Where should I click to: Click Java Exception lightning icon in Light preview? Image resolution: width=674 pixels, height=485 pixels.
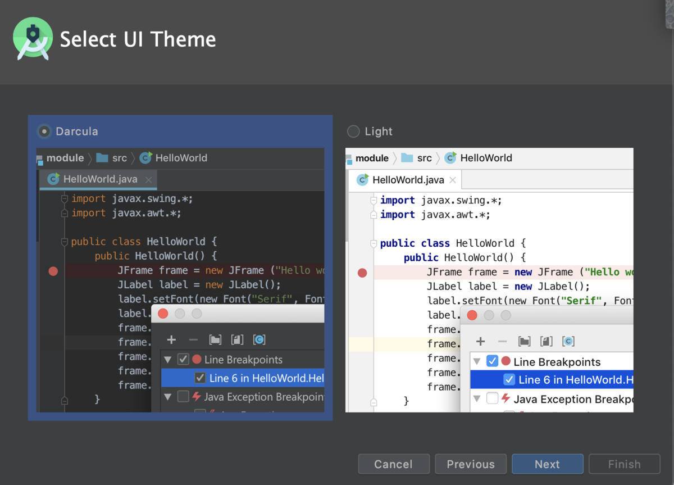coord(505,398)
